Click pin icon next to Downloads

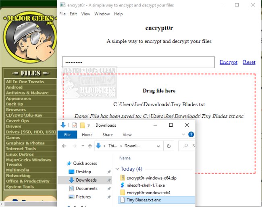point(109,180)
